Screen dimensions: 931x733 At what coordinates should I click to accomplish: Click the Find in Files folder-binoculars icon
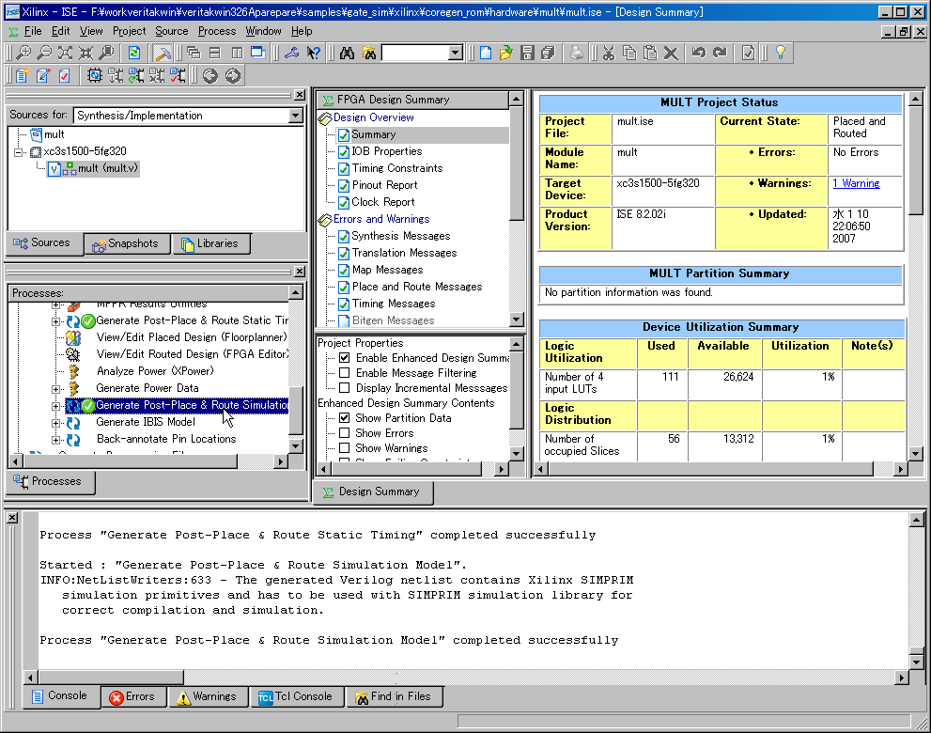point(369,53)
